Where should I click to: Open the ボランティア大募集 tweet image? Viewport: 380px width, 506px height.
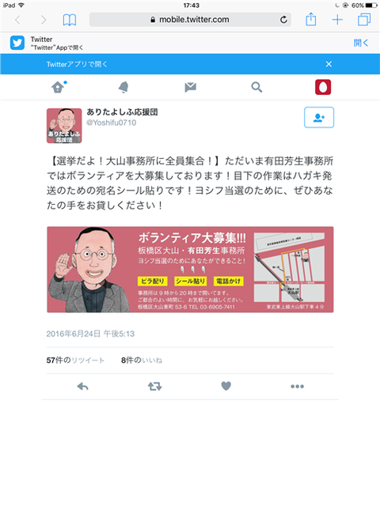(190, 270)
